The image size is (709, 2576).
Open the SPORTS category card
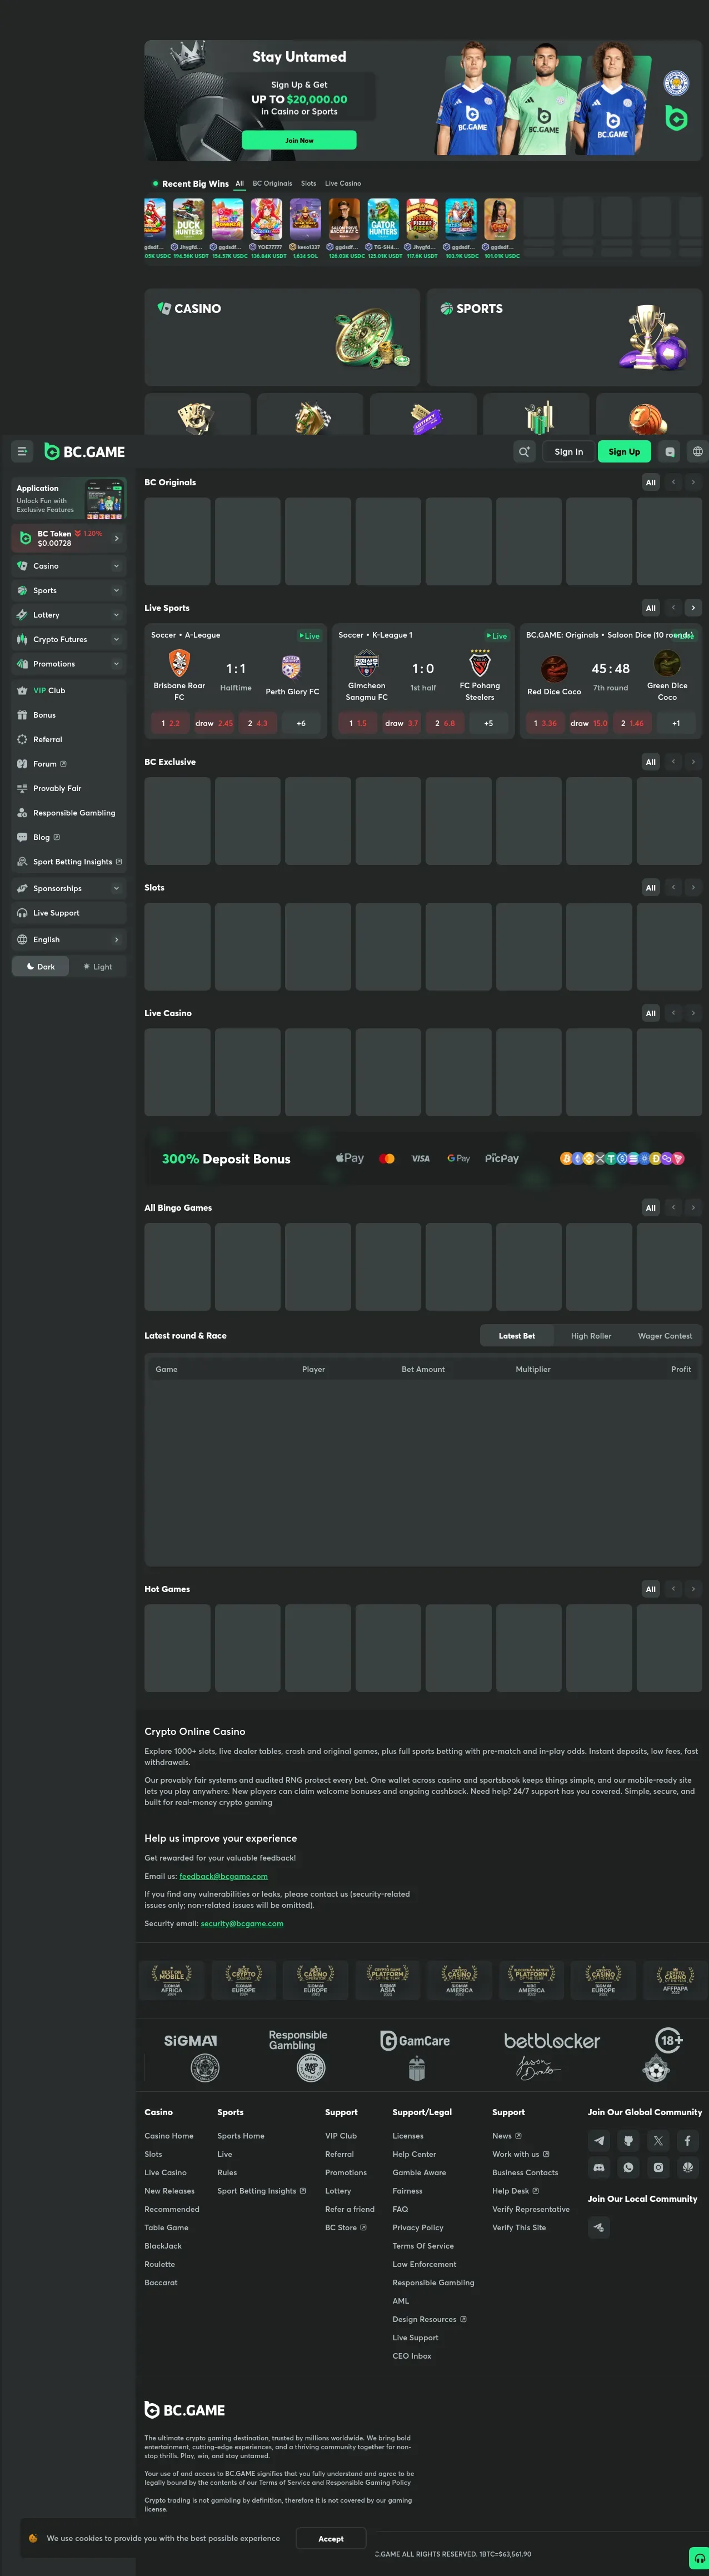pos(564,337)
